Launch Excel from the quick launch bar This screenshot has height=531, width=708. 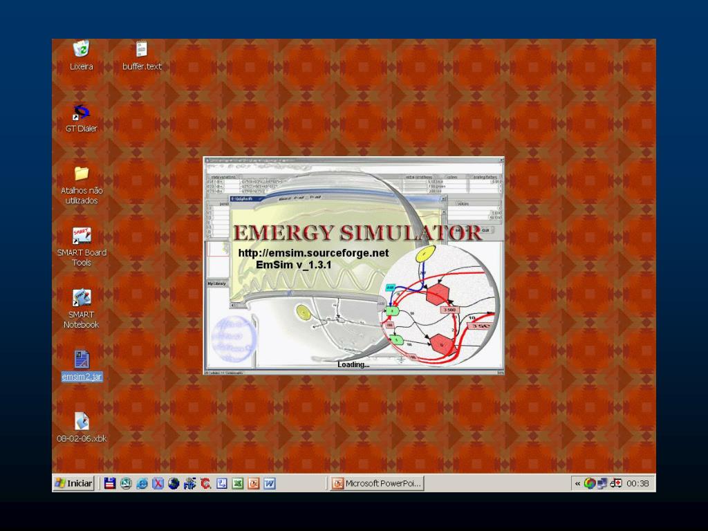coord(238,483)
